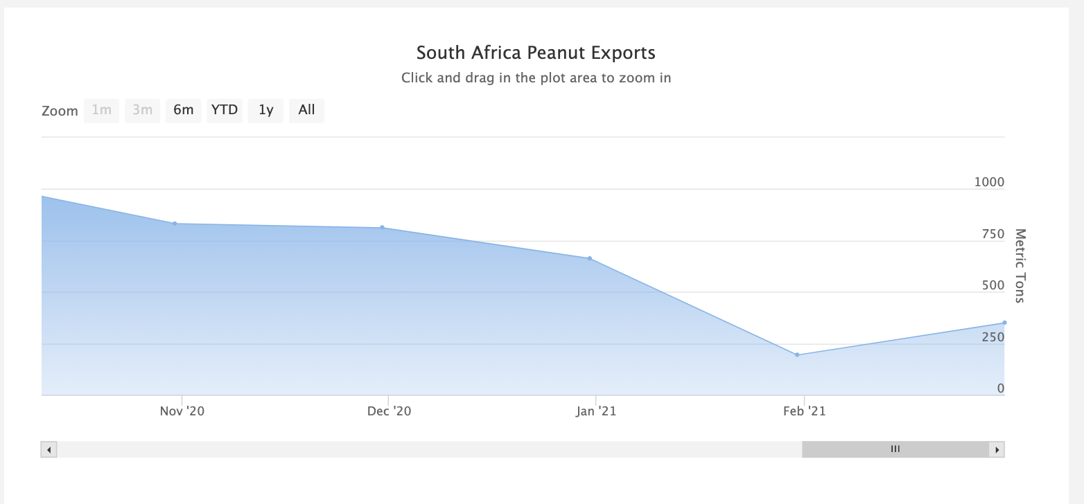Select the 6m zoom range

(x=183, y=110)
